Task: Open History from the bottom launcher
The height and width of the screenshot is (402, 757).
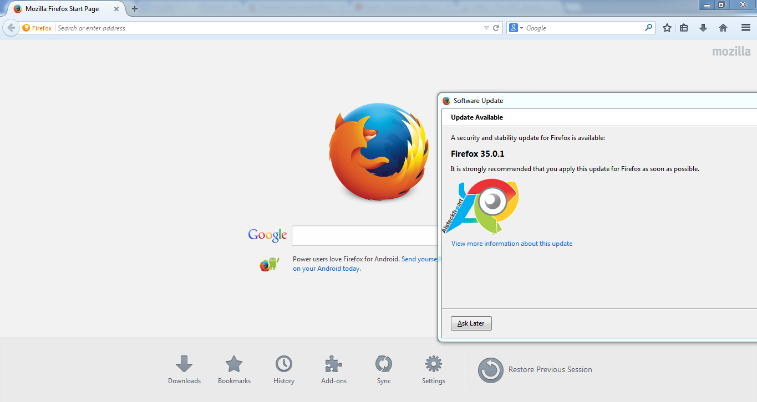Action: point(284,370)
